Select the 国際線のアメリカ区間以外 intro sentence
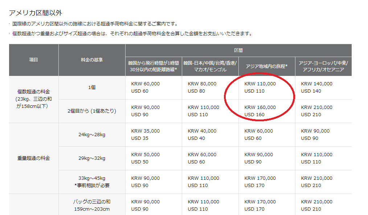This screenshot has width=368, height=215. coord(96,24)
